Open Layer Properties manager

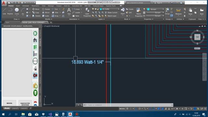pyautogui.click(x=87, y=12)
